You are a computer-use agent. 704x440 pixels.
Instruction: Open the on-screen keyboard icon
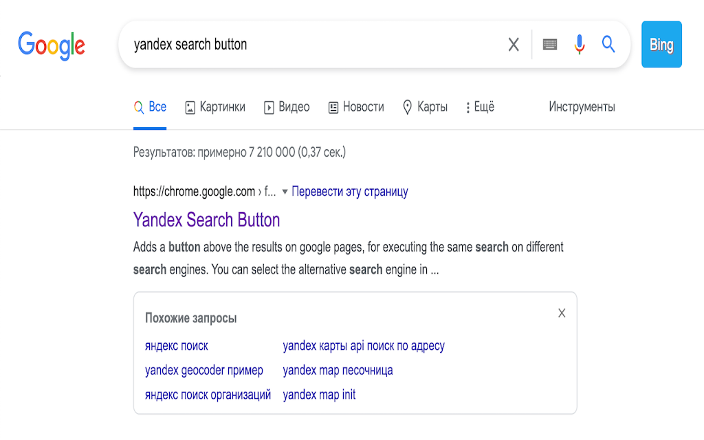coord(550,45)
